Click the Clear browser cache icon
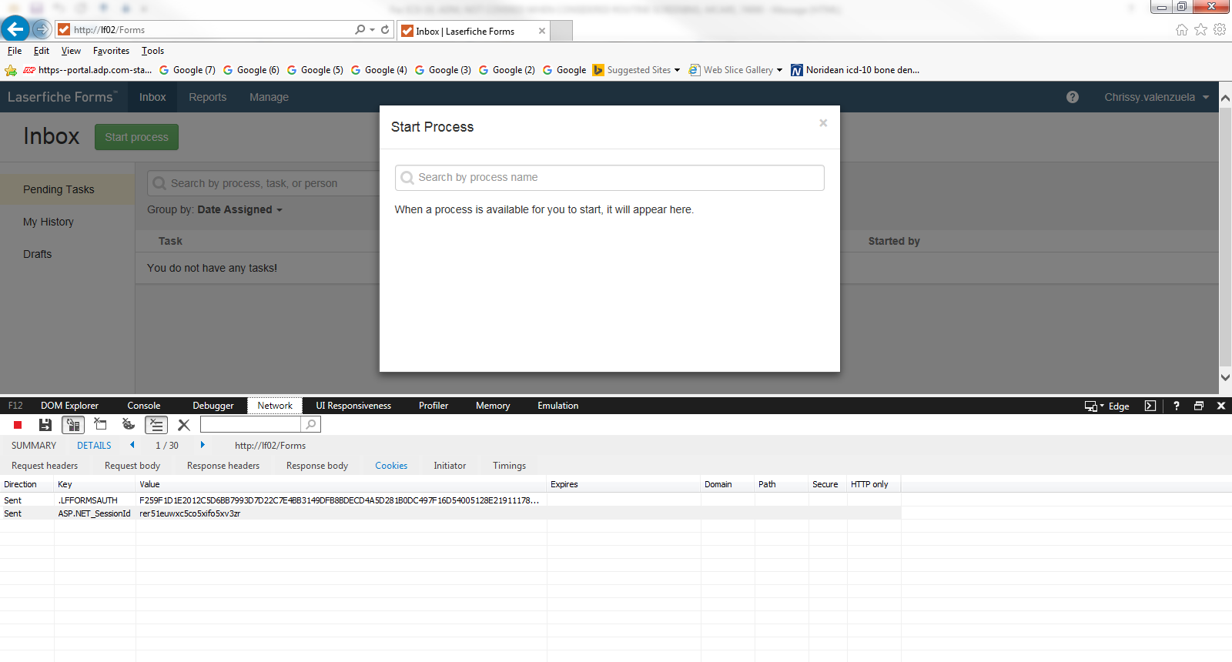This screenshot has width=1232, height=662. click(x=100, y=424)
